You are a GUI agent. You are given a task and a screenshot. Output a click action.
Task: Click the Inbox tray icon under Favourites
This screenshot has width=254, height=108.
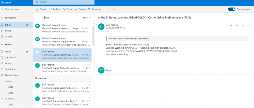pyautogui.click(x=2, y=25)
